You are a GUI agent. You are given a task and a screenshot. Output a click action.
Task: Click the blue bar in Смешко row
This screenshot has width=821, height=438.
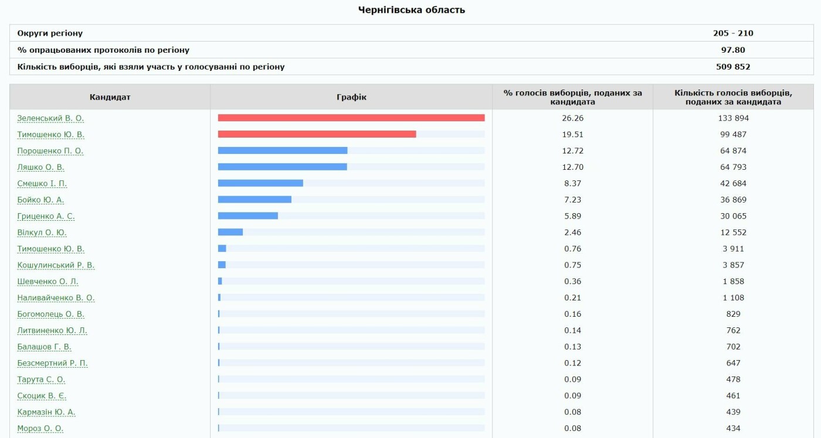point(260,183)
